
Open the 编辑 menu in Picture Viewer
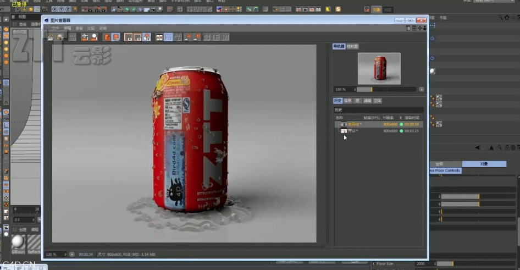pyautogui.click(x=67, y=28)
